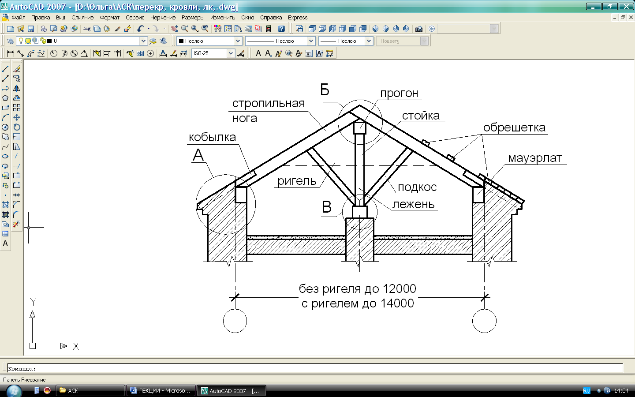Expand the ISO-25 dimension style dropdown
Screen dimensions: 635x397
(x=231, y=53)
